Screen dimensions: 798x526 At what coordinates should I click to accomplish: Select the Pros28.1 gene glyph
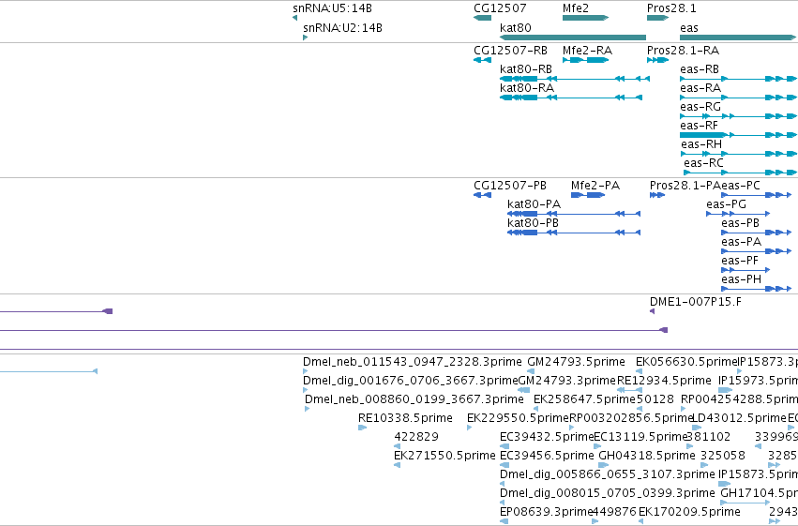pyautogui.click(x=657, y=18)
